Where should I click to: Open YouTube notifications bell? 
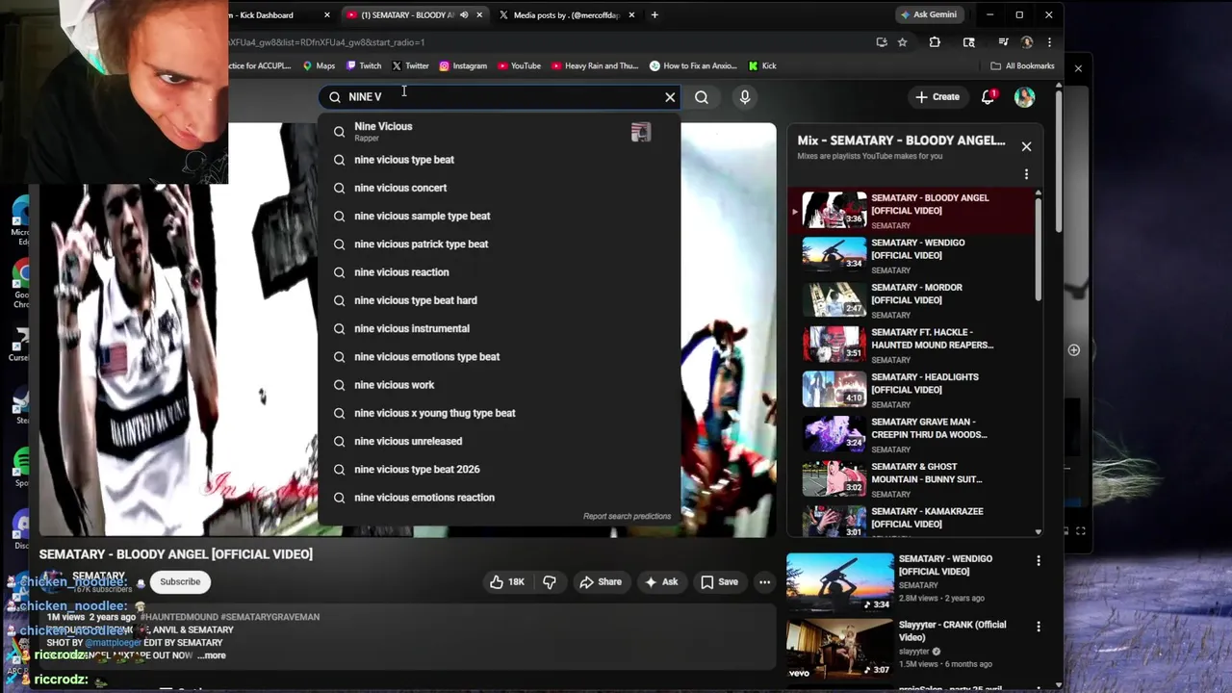tap(988, 97)
